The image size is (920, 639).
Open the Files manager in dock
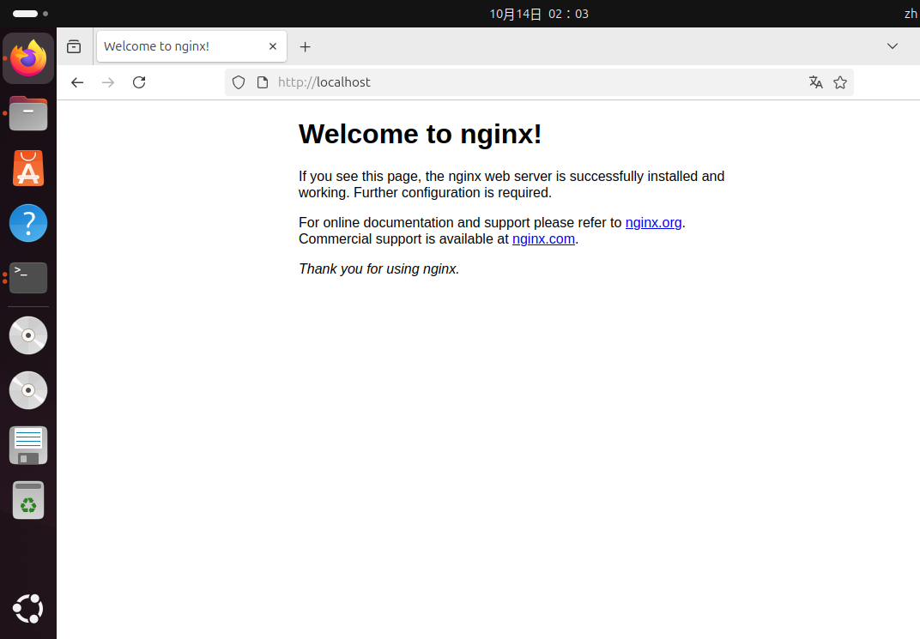(28, 113)
